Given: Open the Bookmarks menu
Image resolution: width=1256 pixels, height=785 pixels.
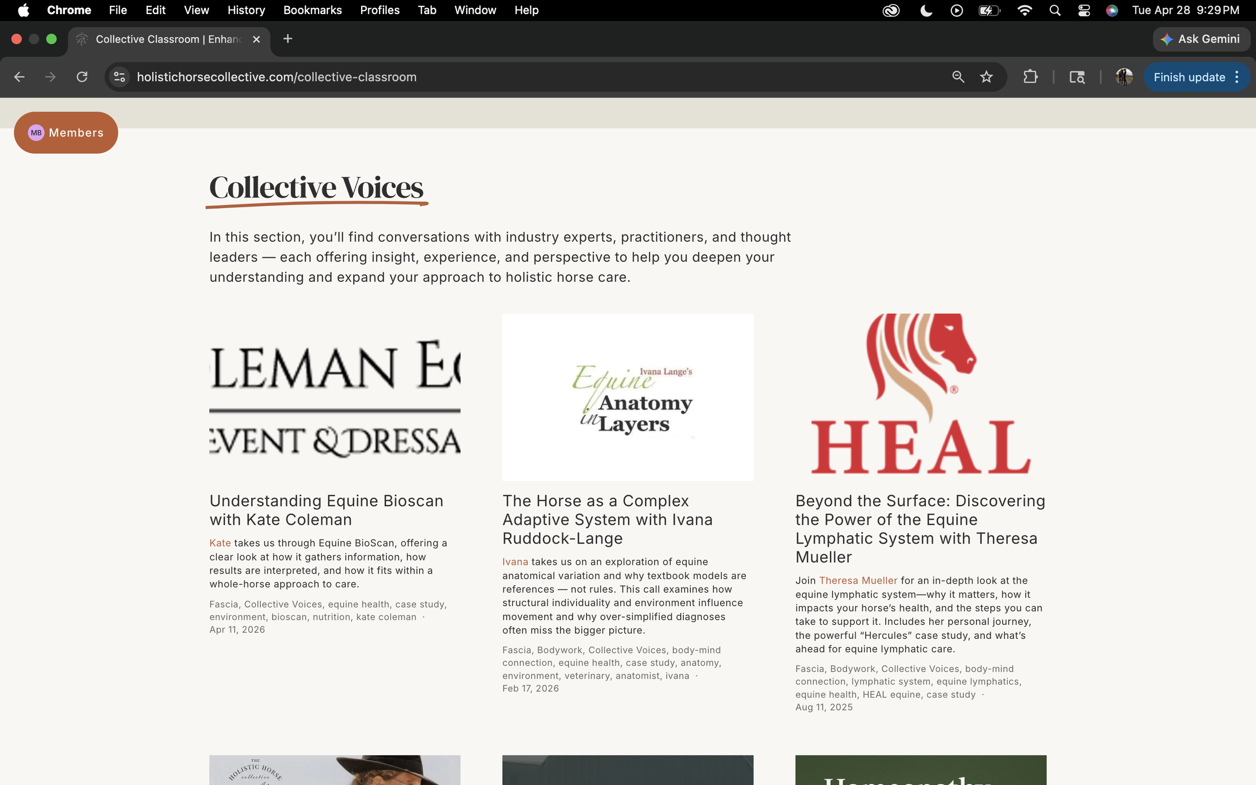Looking at the screenshot, I should [312, 11].
